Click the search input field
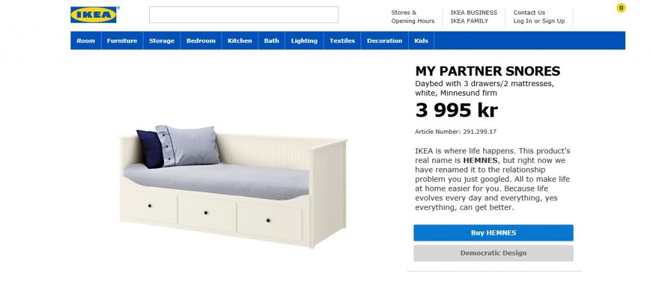The height and width of the screenshot is (282, 650). [x=244, y=15]
